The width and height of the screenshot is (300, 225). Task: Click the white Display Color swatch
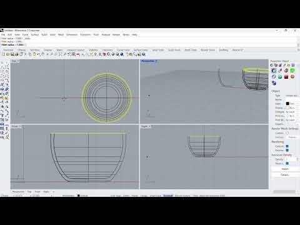287,107
